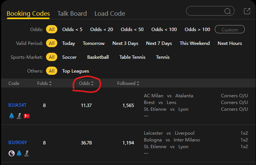The height and width of the screenshot is (165, 256).
Task: Open booking code B3J9D6Y
Action: click(18, 143)
